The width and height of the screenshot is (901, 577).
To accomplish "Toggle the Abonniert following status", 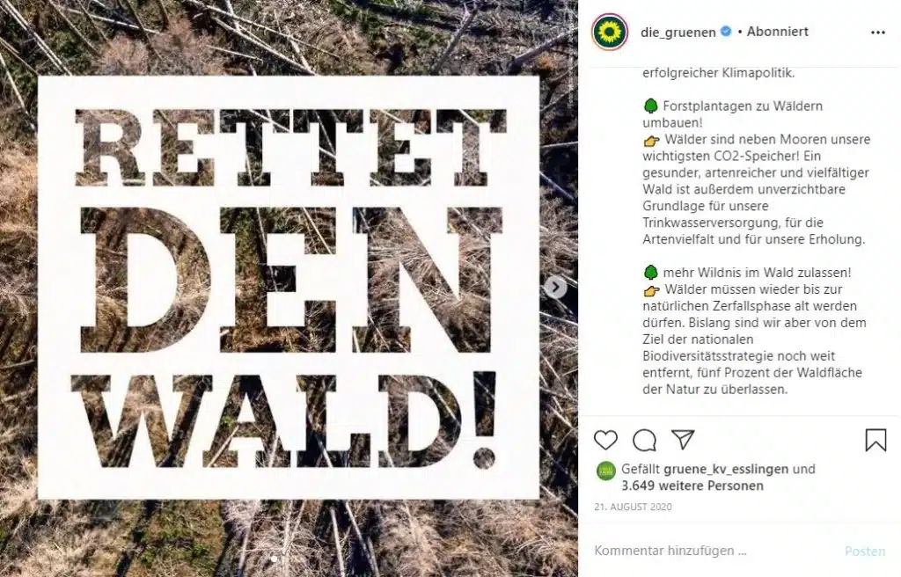I will [778, 32].
